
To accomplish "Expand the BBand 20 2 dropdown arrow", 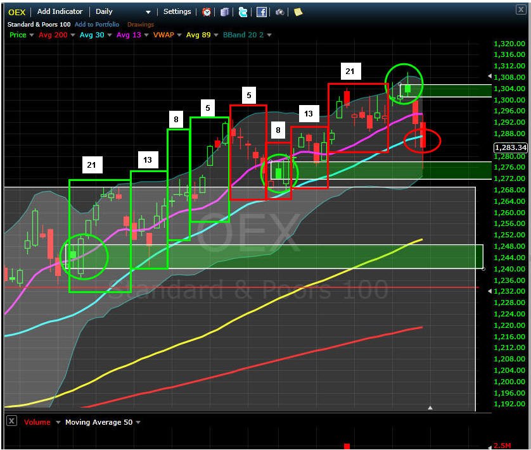I will 269,35.
